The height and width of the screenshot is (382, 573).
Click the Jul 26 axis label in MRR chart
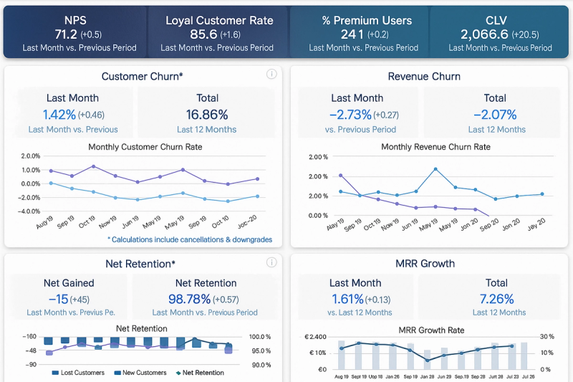pyautogui.click(x=529, y=376)
